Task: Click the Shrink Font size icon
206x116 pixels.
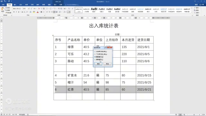Action: pyautogui.click(x=31, y=9)
